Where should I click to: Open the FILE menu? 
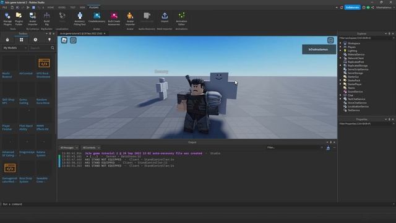pos(5,7)
